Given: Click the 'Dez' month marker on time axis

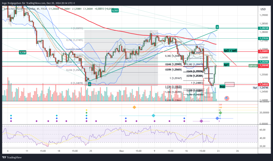Looking at the screenshot, I should click(x=121, y=151).
